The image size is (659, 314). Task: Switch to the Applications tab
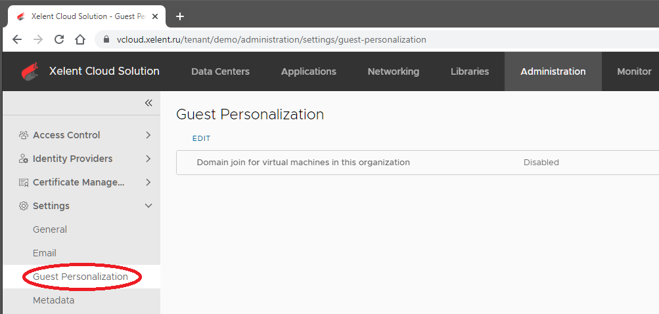point(309,71)
